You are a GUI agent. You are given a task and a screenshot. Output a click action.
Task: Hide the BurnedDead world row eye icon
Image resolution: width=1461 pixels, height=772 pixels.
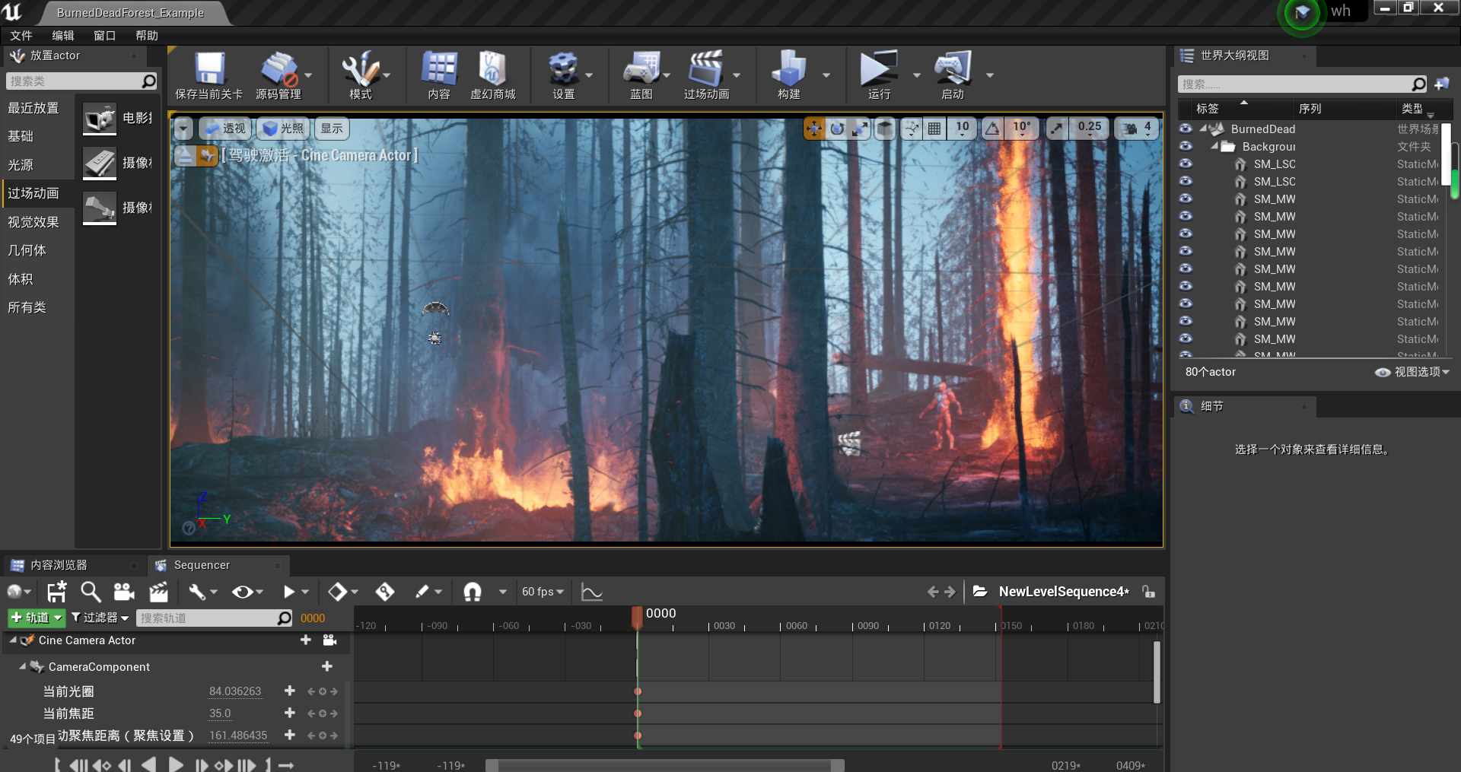tap(1186, 129)
